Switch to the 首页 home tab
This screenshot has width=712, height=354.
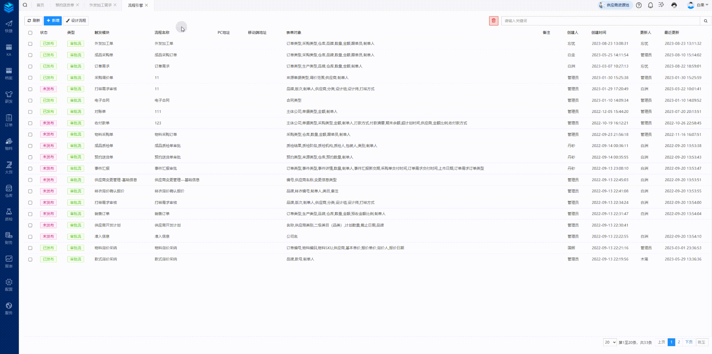tap(40, 5)
